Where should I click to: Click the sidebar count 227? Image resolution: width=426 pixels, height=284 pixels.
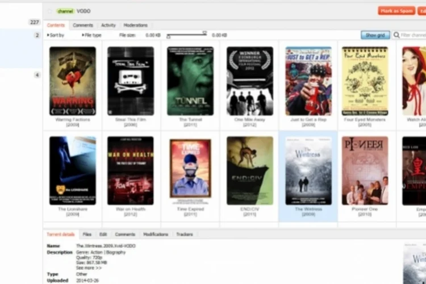(x=35, y=22)
